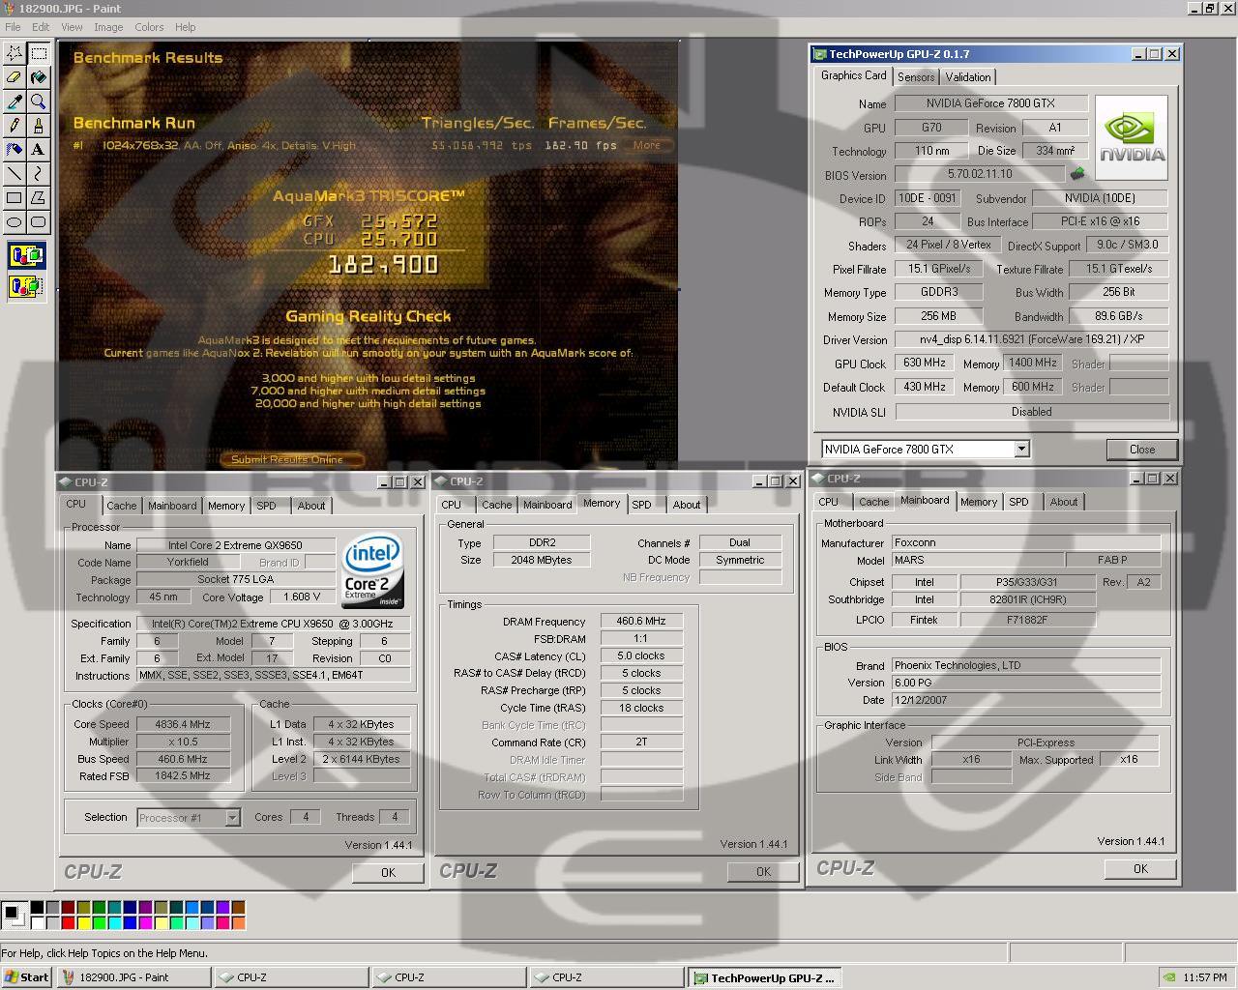Open the Processor #1 selection dropdown
The width and height of the screenshot is (1238, 990).
232,818
